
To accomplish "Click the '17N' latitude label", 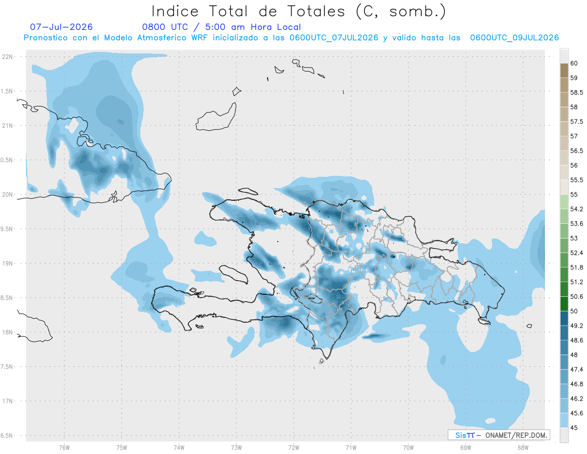I will pyautogui.click(x=8, y=401).
